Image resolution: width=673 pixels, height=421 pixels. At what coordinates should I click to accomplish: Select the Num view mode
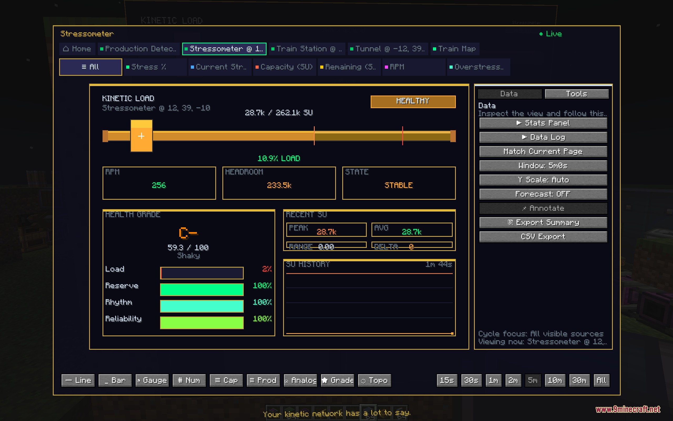click(189, 380)
